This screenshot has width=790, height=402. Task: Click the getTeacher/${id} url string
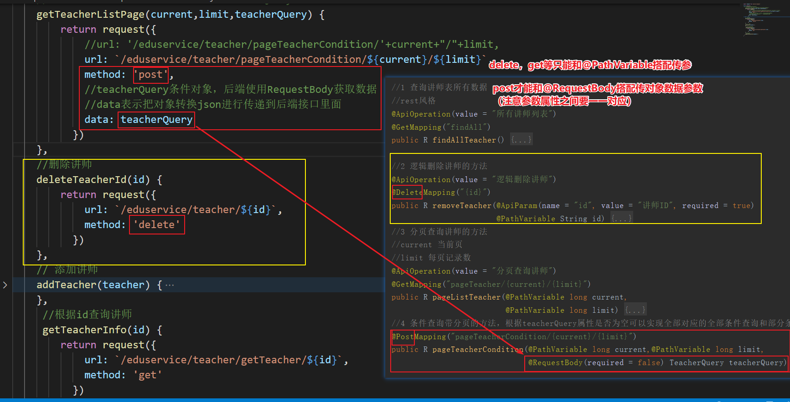pos(228,360)
